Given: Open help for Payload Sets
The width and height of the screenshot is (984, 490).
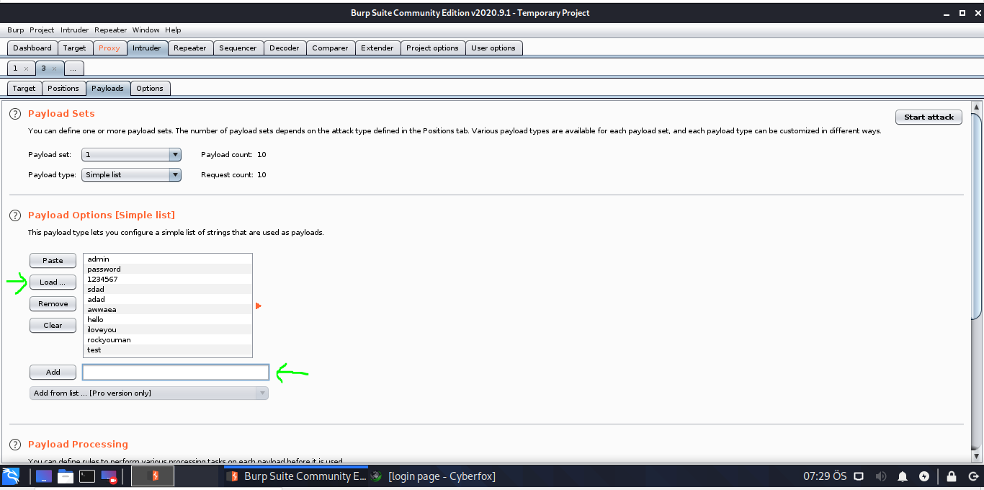Looking at the screenshot, I should [15, 114].
